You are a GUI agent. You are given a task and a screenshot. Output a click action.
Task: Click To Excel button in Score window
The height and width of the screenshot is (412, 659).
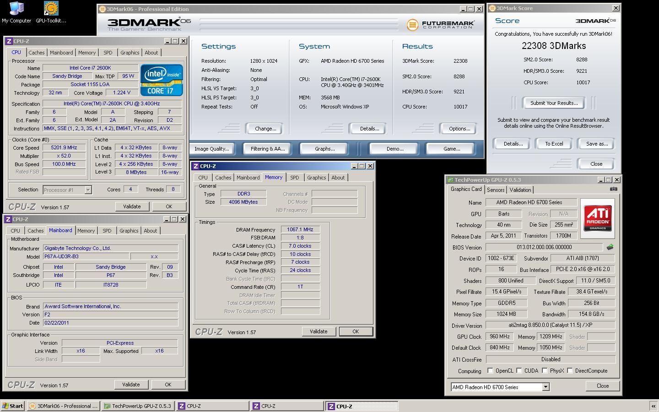(554, 144)
